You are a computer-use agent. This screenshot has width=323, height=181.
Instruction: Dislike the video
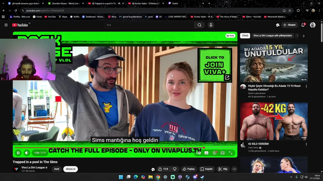175,169
